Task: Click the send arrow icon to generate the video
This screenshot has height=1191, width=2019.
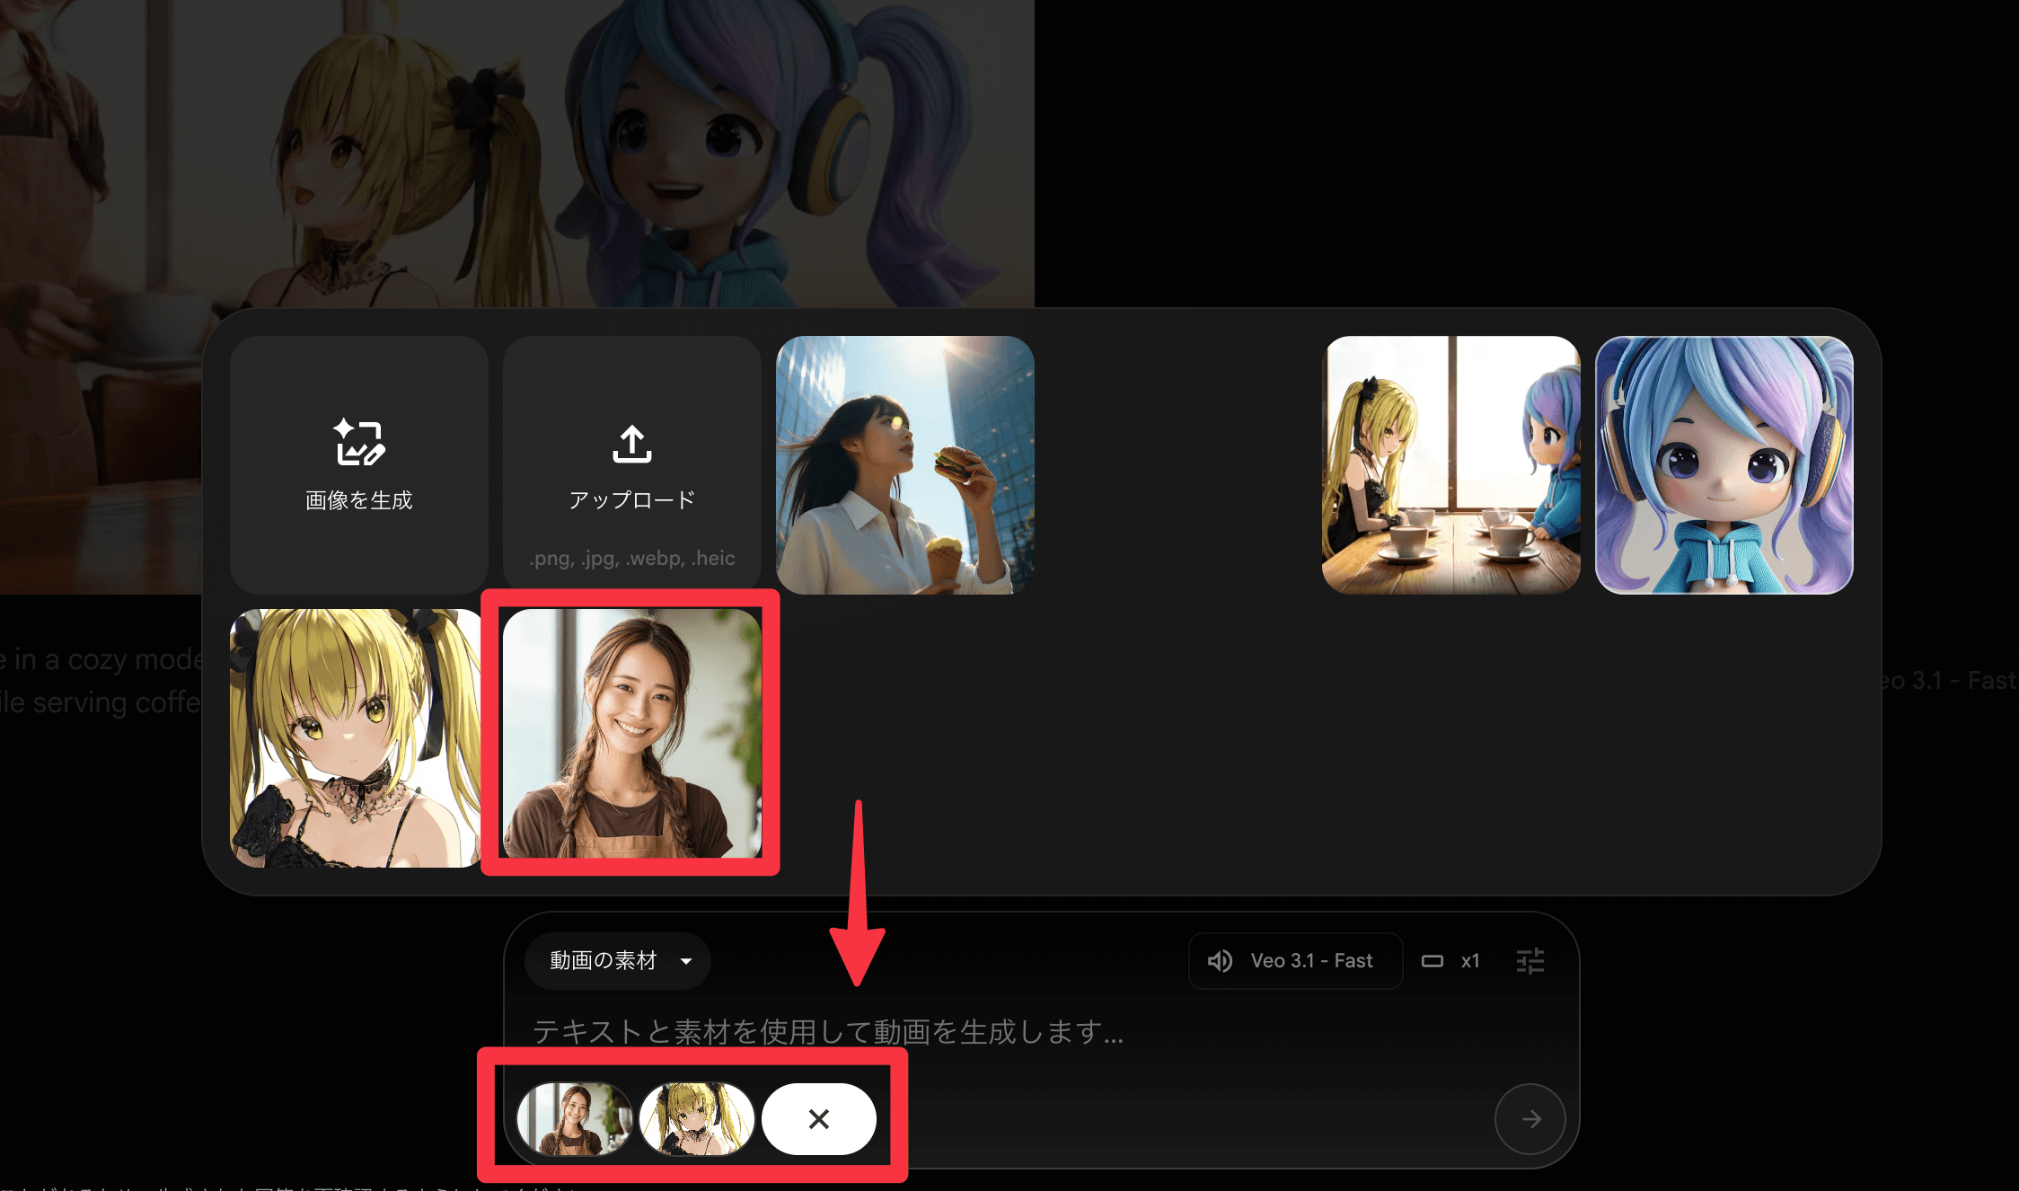Action: point(1530,1119)
